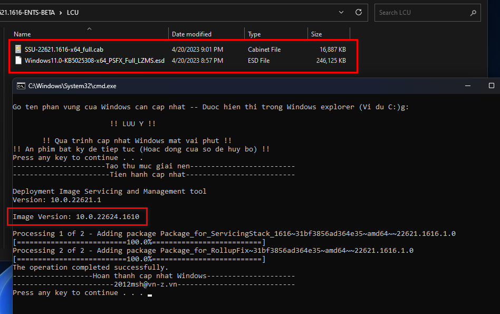
Task: Select file SSU-22621.1616-x64_full.cab
Action: 64,50
